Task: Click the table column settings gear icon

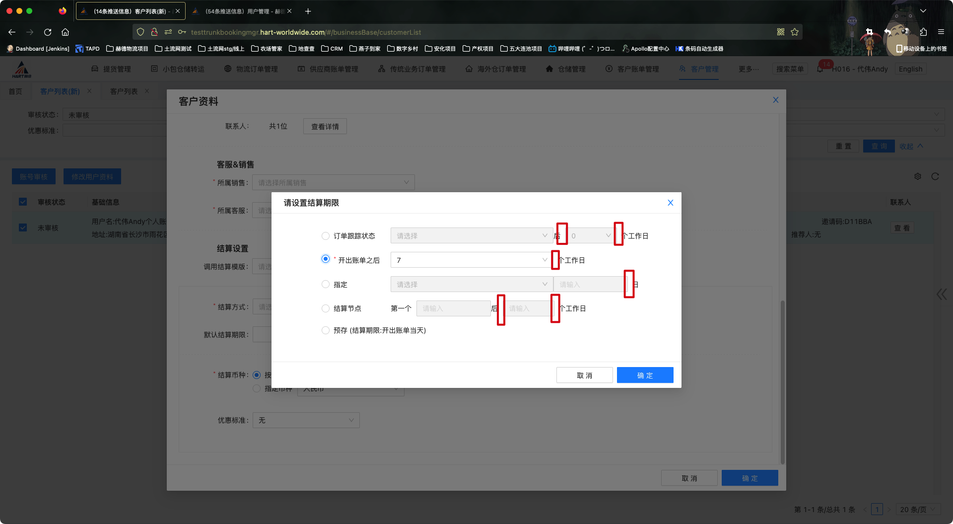Action: point(918,176)
